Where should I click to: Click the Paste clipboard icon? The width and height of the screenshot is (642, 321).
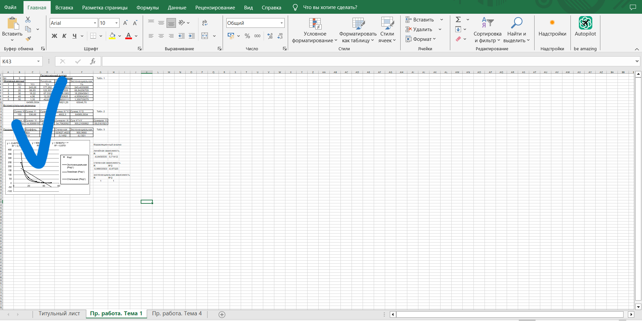[13, 23]
